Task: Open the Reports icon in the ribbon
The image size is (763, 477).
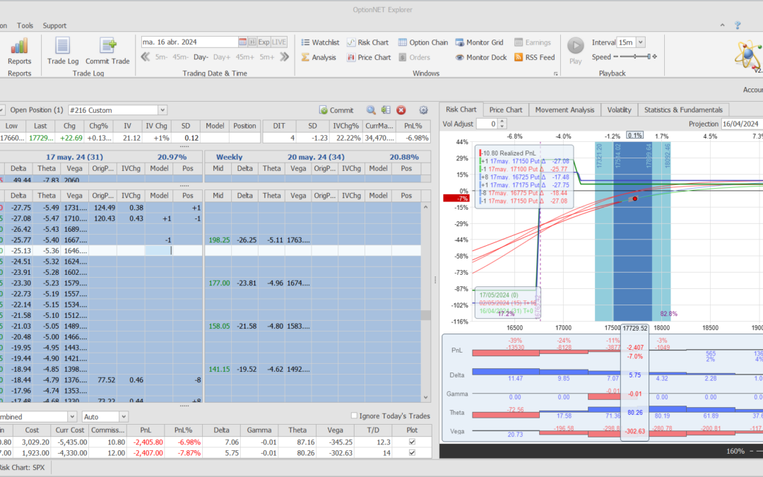Action: click(x=19, y=51)
